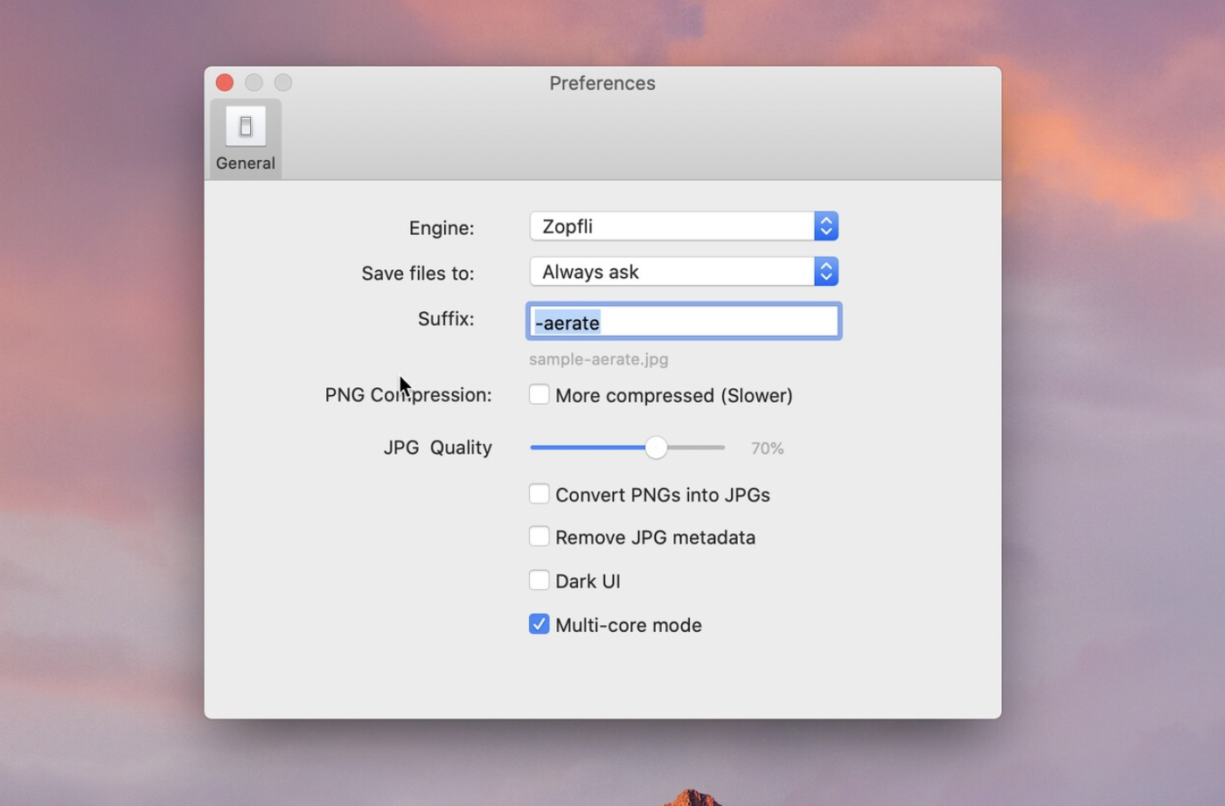Click the sample-aerate.jpg preview text
The width and height of the screenshot is (1225, 806).
tap(598, 358)
